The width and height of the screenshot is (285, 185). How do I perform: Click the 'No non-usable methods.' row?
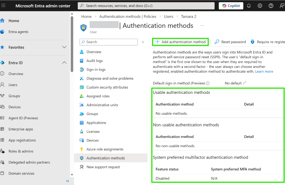pos(218,146)
